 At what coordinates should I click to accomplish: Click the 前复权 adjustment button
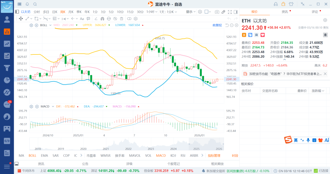(217, 25)
